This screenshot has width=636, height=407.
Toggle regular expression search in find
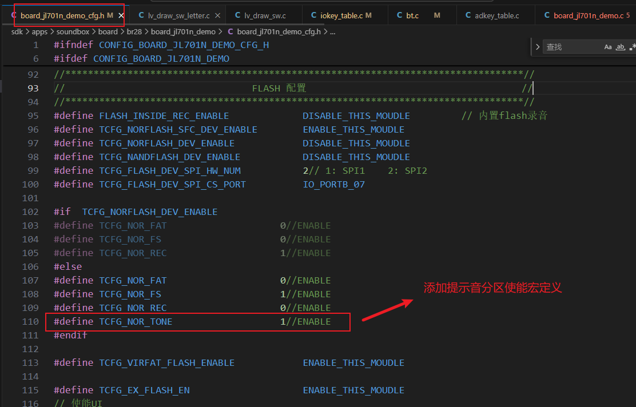coord(633,47)
